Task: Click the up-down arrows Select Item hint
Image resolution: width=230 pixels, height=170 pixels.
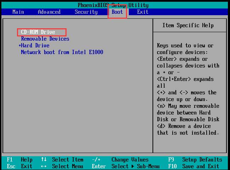Action: pyautogui.click(x=62, y=160)
